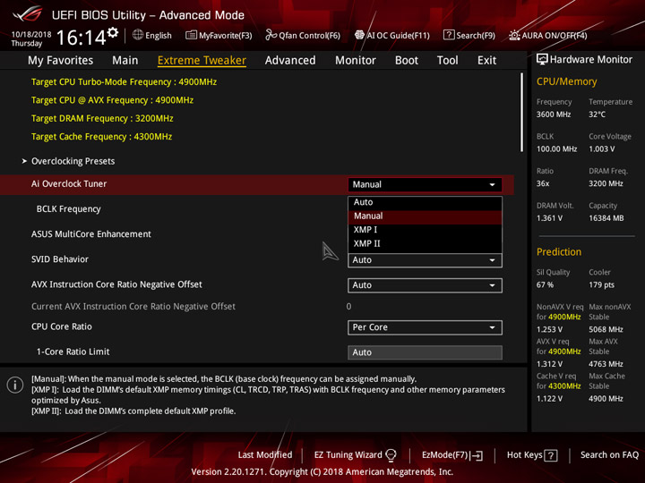Open the SVID Behavior dropdown
Viewport: 645px width, 483px height.
click(x=425, y=260)
